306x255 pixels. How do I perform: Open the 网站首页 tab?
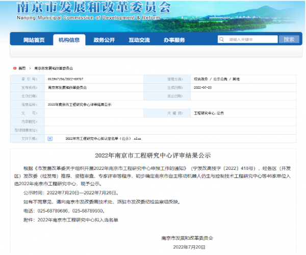pos(34,40)
